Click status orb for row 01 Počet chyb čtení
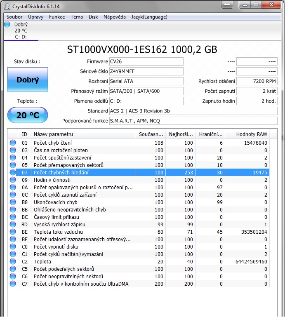Viewport: 285px width, 317px height. [13, 143]
